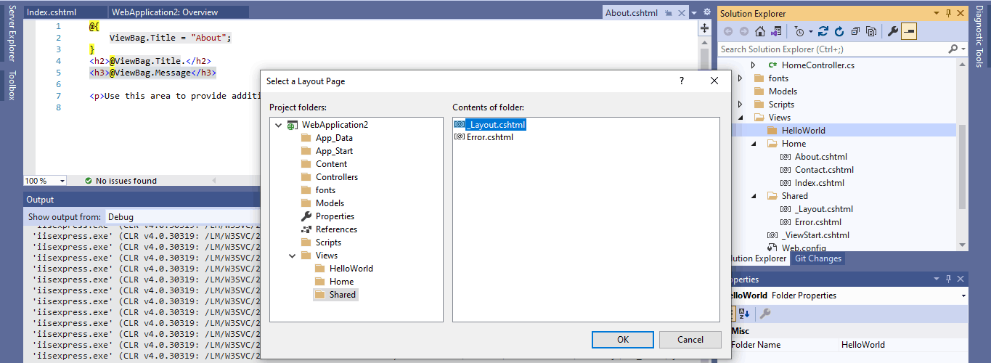991x363 pixels.
Task: Collapse Home folder in Solution Explorer
Action: tap(754, 144)
